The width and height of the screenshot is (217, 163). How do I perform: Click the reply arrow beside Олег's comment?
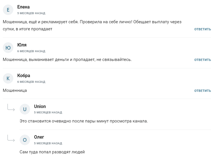point(11,138)
